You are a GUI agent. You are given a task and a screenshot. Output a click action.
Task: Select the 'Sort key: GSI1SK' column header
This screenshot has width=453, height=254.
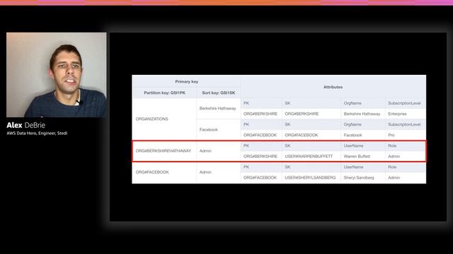[219, 93]
